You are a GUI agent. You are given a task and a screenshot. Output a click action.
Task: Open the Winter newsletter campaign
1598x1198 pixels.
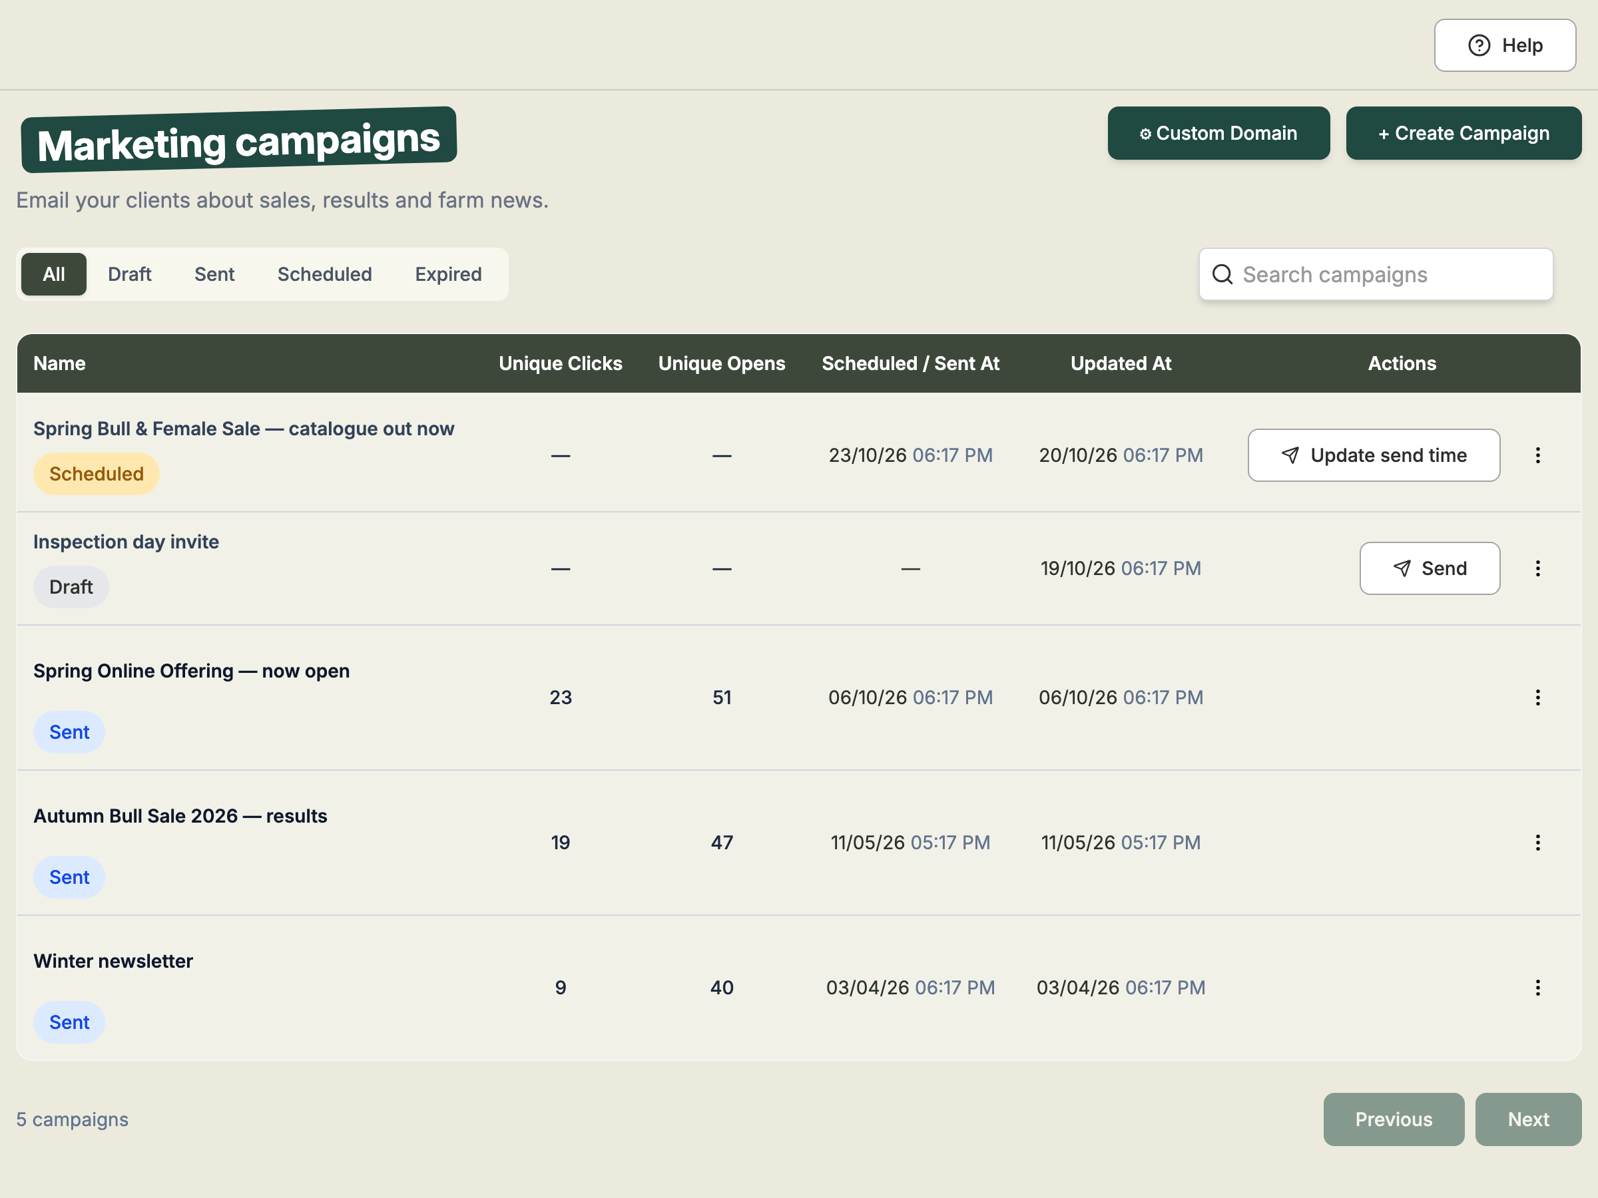(x=113, y=962)
